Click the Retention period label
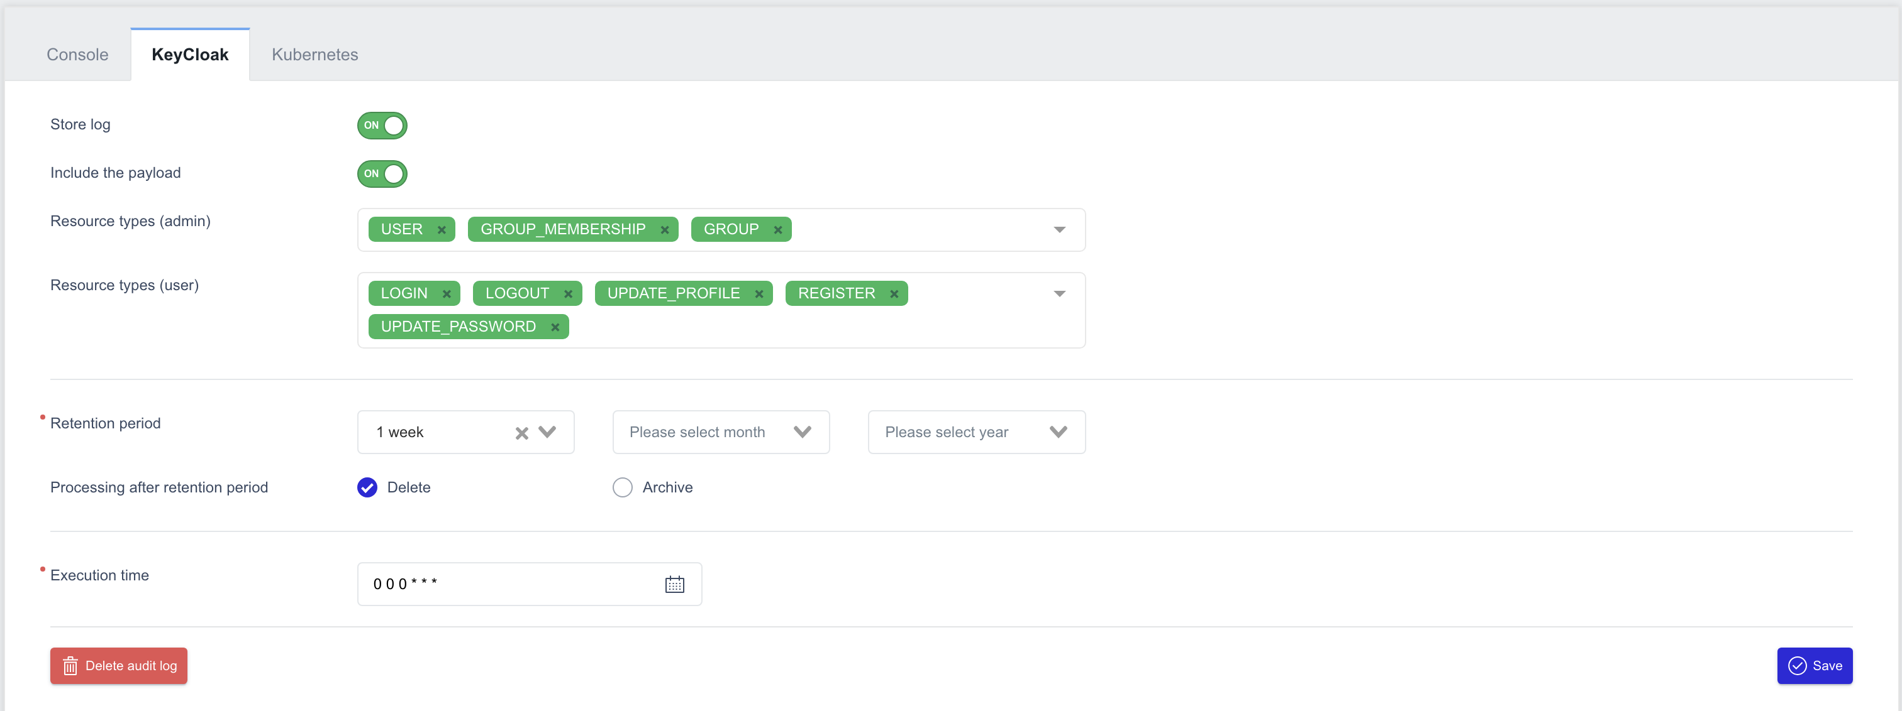Image resolution: width=1902 pixels, height=711 pixels. tap(106, 423)
